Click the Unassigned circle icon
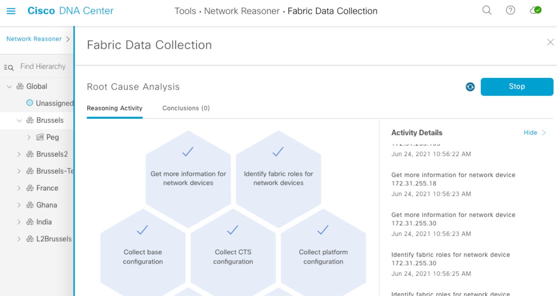 pyautogui.click(x=30, y=103)
